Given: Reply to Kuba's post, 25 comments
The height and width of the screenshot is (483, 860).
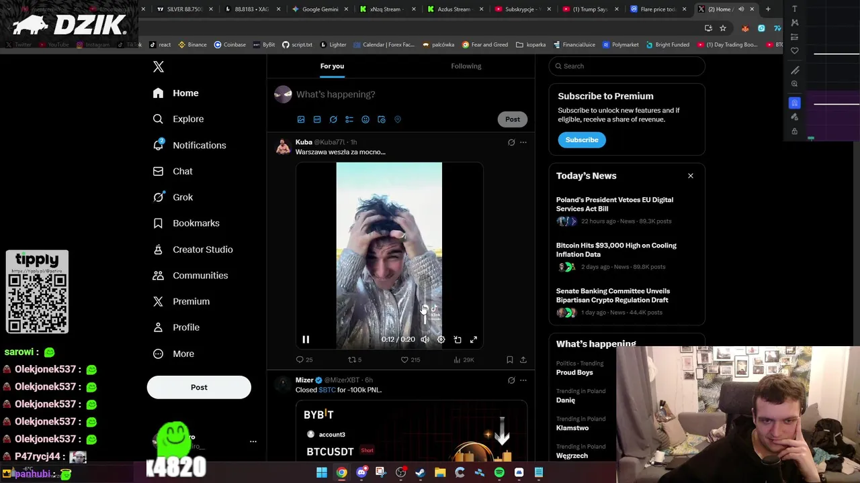Looking at the screenshot, I should (304, 360).
